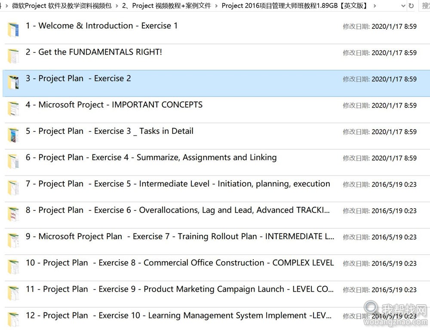Select '4 - Microsoft Project - IMPORTANT CONCEPTS'

pos(114,105)
